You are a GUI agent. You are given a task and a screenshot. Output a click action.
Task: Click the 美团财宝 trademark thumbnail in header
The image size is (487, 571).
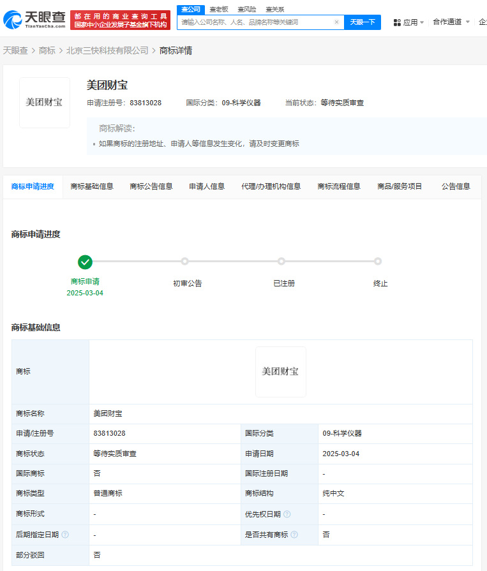point(44,103)
